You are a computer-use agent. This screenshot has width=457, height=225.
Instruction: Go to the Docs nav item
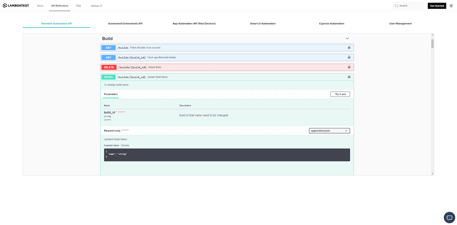pyautogui.click(x=40, y=6)
